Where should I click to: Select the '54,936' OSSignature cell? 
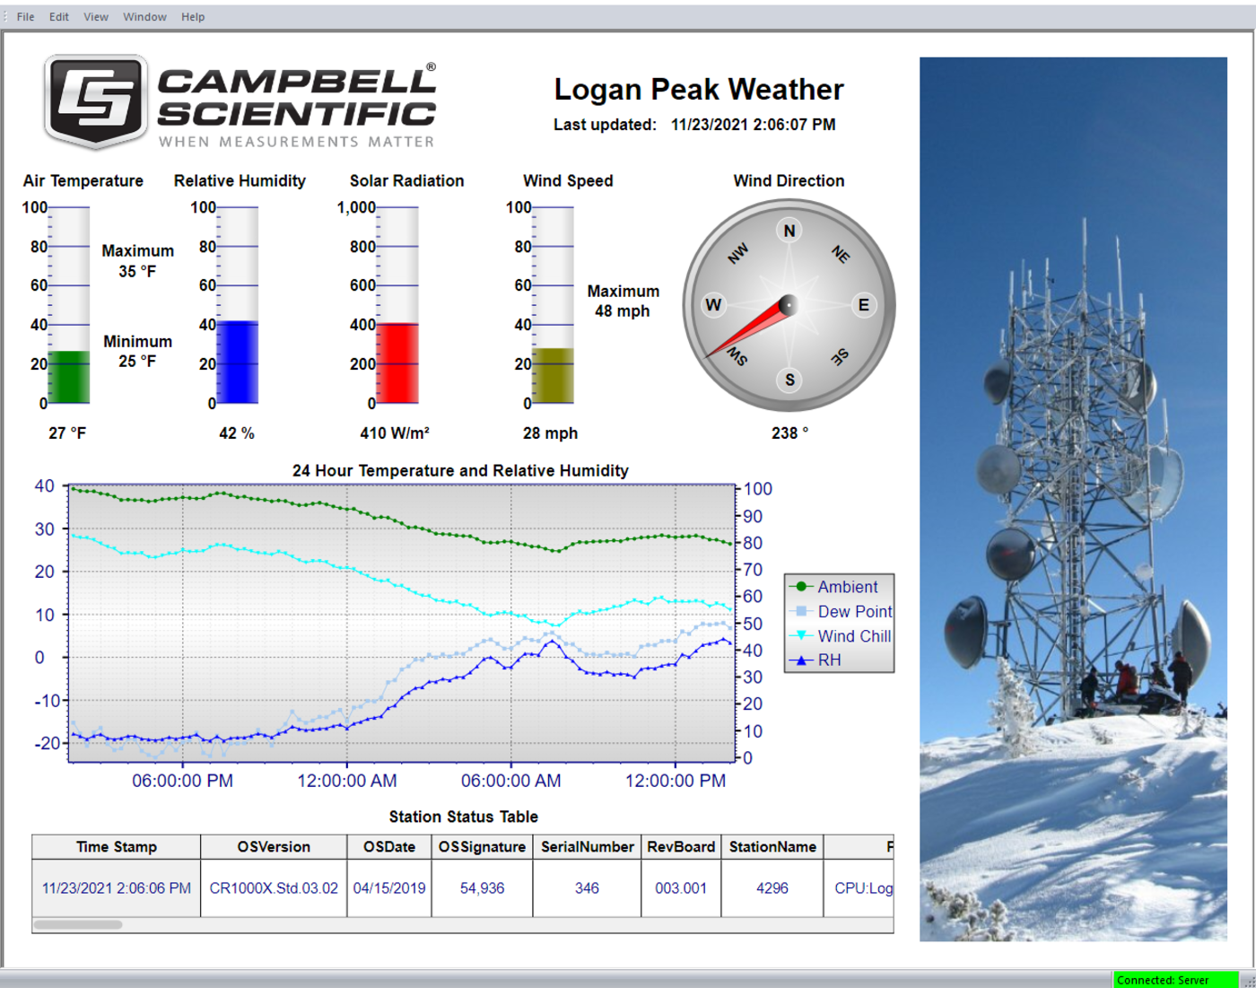[482, 888]
